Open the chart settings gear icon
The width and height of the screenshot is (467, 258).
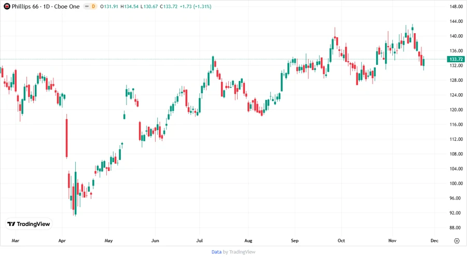tap(457, 241)
